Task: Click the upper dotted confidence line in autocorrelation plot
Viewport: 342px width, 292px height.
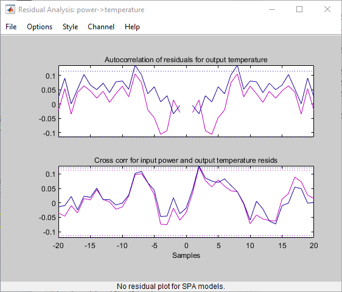Action: coord(186,71)
